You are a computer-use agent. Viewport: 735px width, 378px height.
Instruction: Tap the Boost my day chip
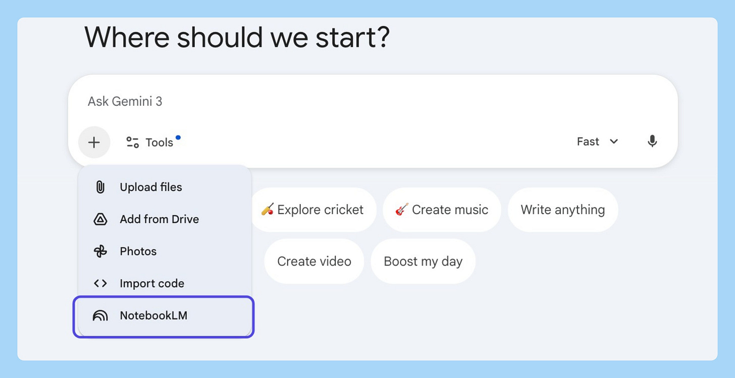pos(423,261)
